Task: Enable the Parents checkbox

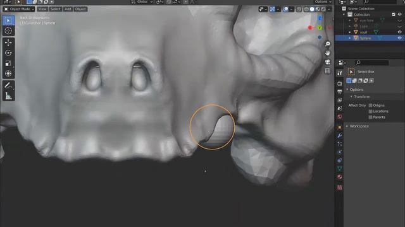Action: (370, 117)
